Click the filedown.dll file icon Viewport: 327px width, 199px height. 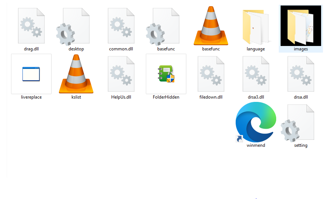tap(211, 74)
